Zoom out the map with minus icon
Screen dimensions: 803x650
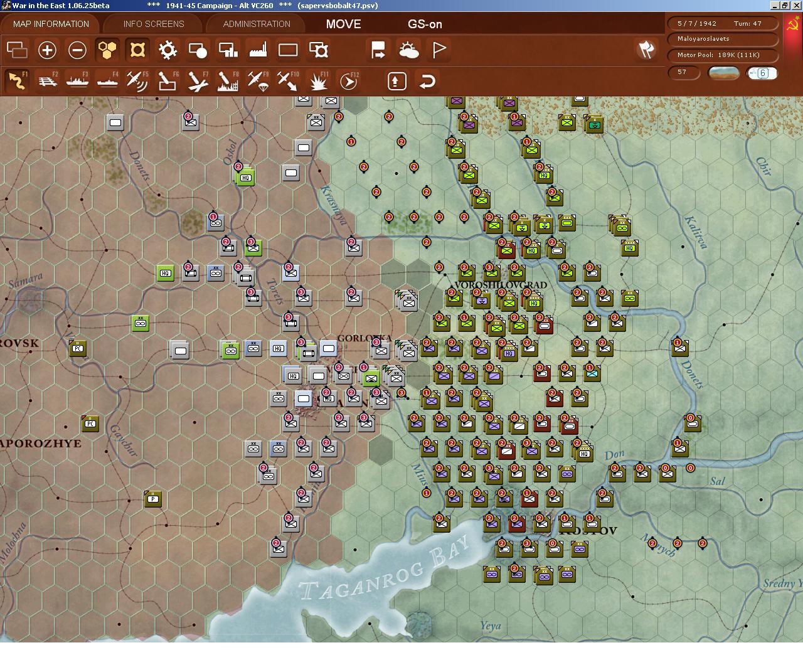click(77, 50)
